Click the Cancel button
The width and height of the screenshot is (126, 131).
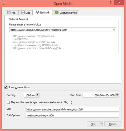[x=113, y=124]
